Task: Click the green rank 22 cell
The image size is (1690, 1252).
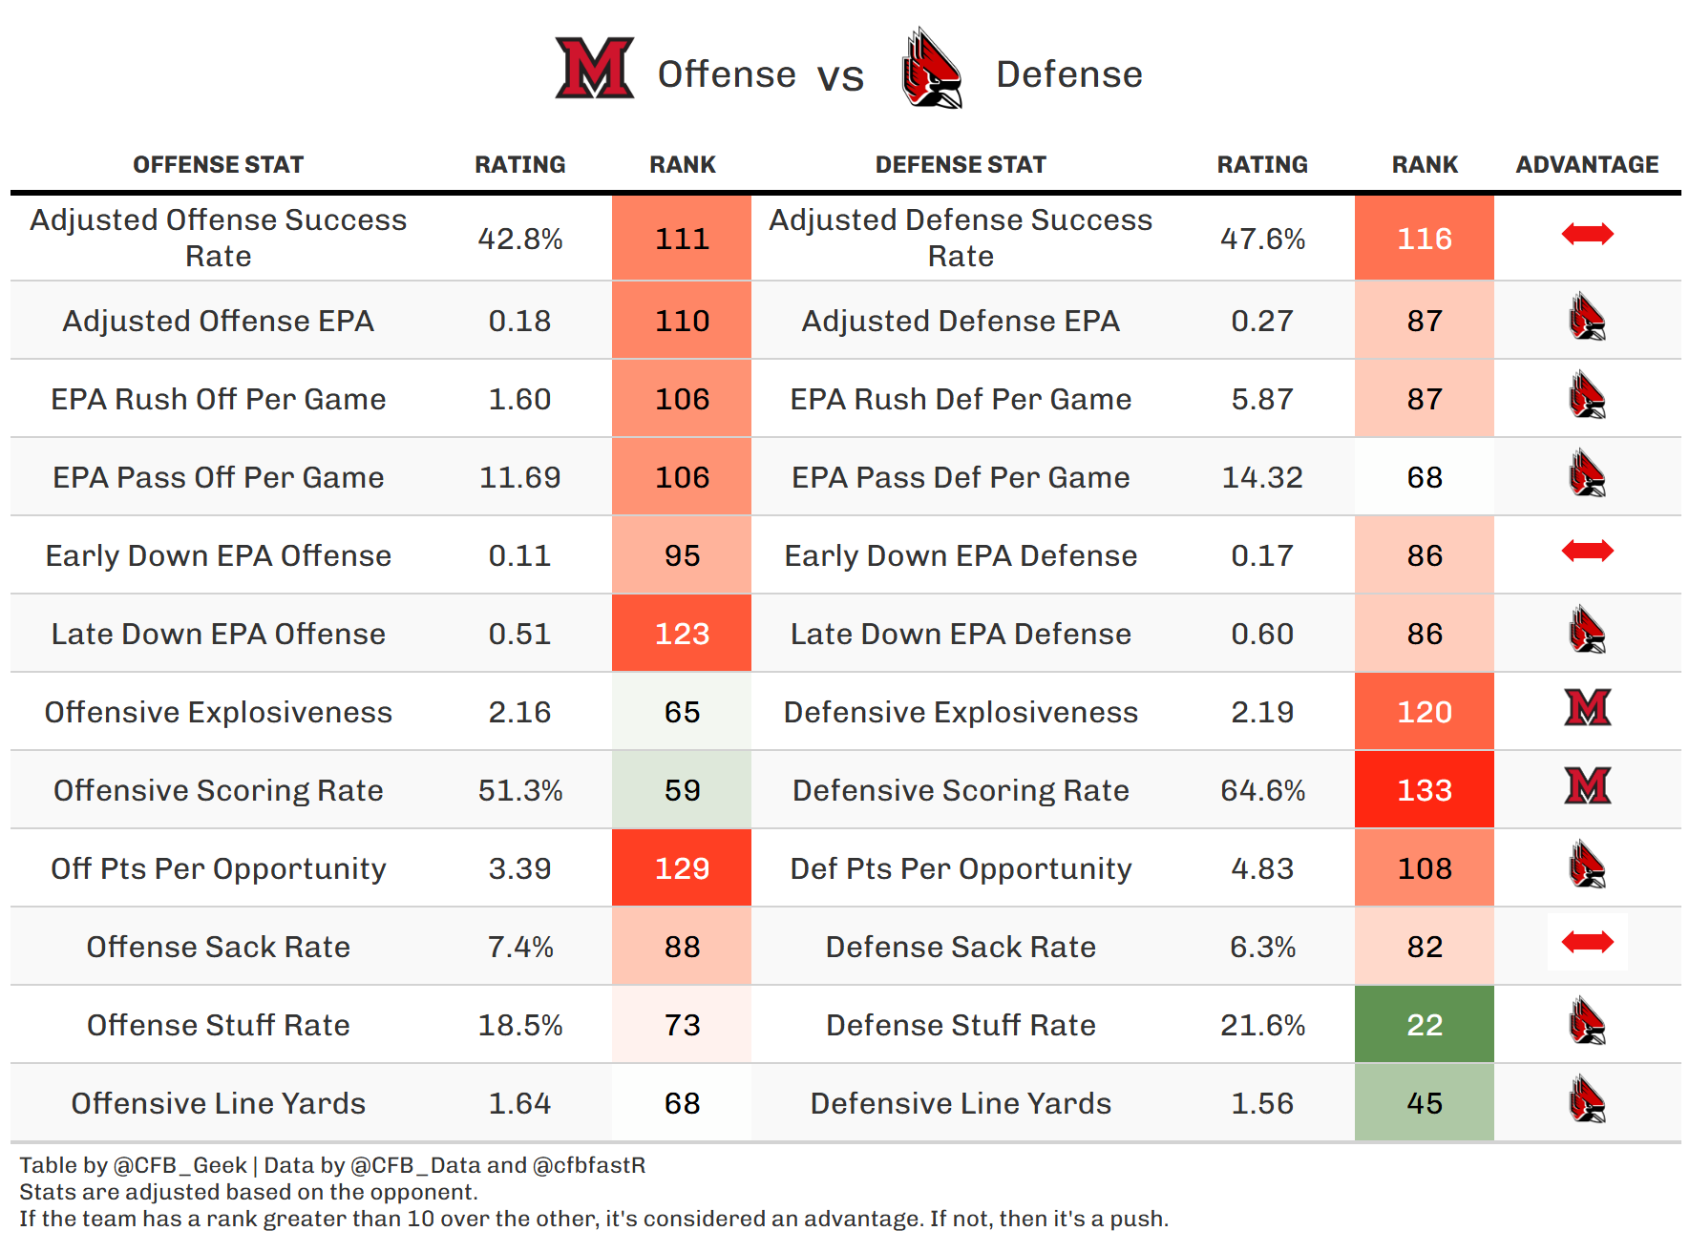Action: point(1424,1025)
